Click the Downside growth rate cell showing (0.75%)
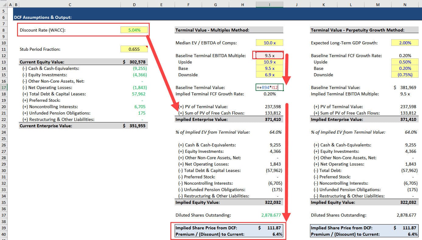The image size is (422, 240). click(405, 75)
